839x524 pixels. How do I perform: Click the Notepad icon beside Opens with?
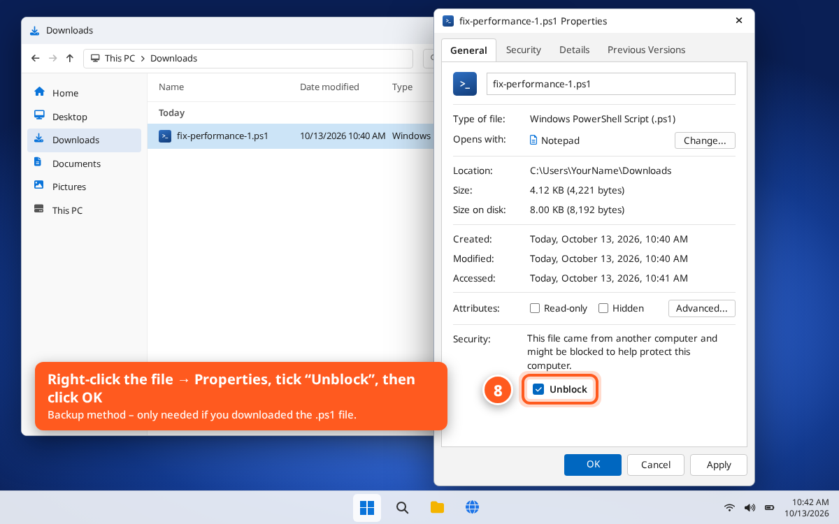pyautogui.click(x=534, y=140)
